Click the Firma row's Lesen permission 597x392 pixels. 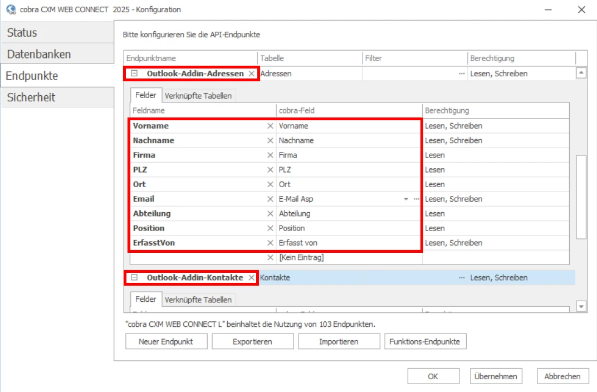tap(496, 155)
